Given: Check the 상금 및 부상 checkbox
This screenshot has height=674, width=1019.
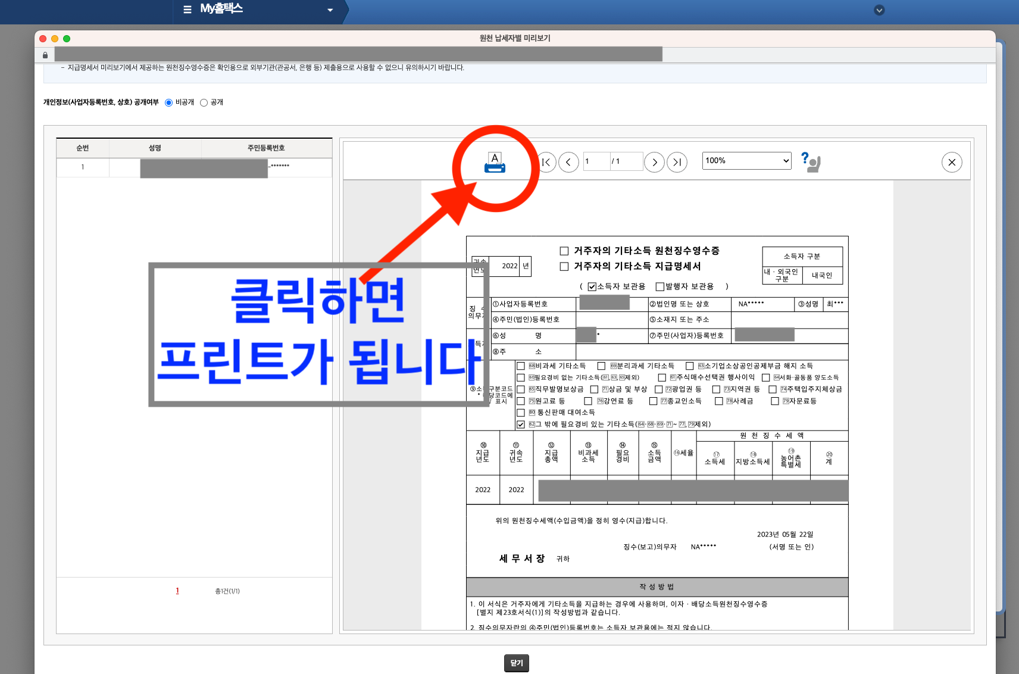Looking at the screenshot, I should [x=594, y=389].
